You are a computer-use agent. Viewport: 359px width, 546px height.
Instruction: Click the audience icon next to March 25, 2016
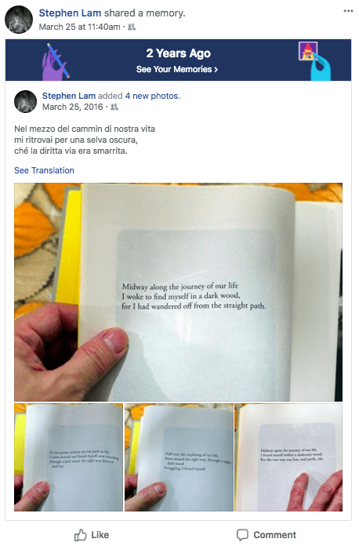(x=114, y=107)
